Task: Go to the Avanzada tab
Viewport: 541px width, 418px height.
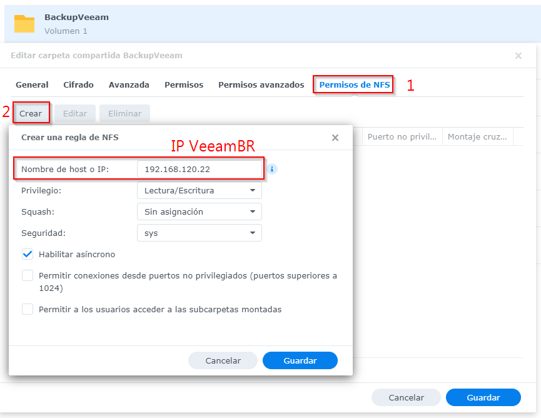Action: tap(129, 84)
